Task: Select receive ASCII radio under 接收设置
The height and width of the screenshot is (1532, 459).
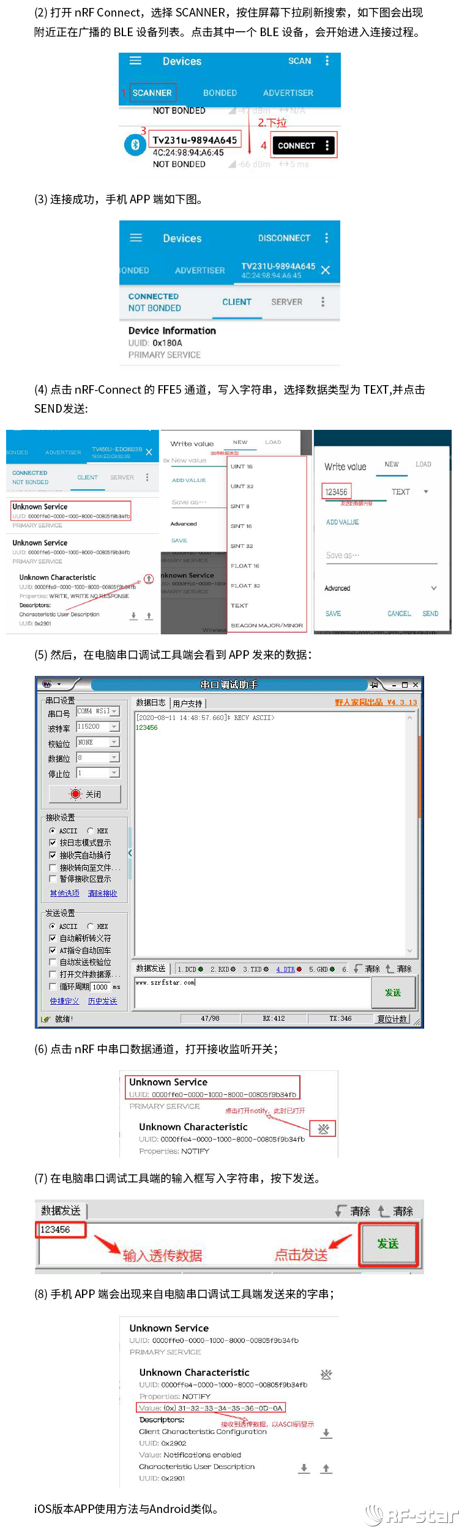Action: click(x=53, y=831)
